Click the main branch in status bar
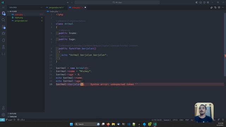226x127 pixels. point(9,120)
